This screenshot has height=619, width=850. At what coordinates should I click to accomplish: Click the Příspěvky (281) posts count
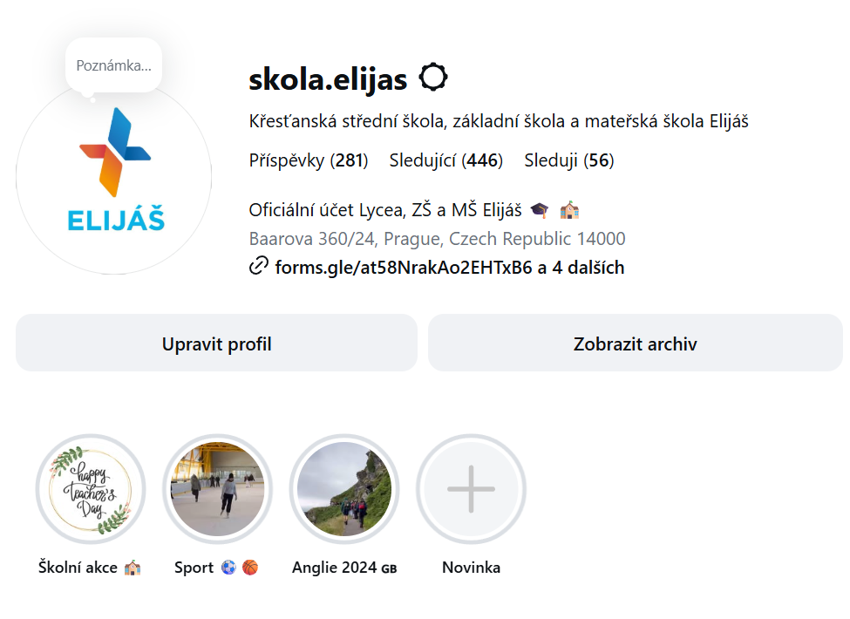click(309, 160)
